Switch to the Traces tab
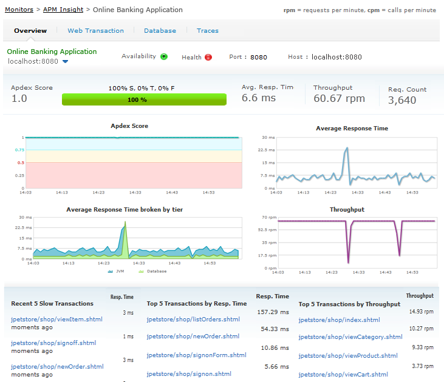Viewport: 444px width, 382px height. click(207, 31)
